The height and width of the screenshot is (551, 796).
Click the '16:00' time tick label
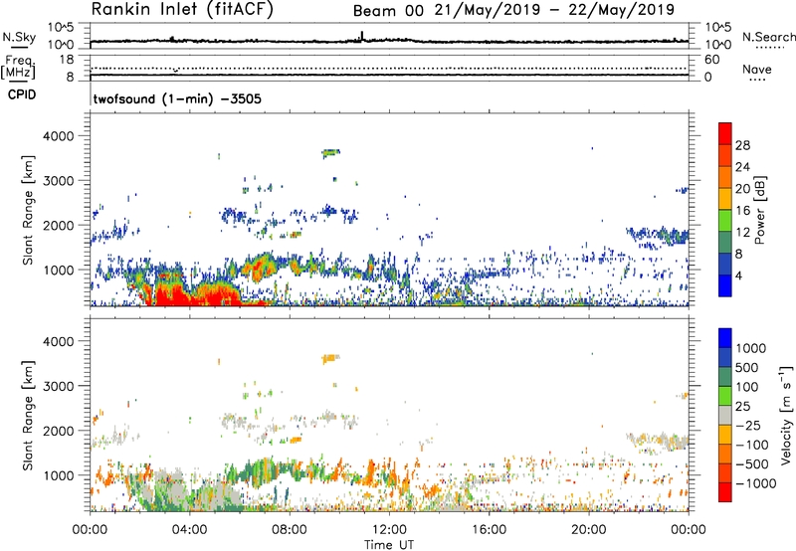(489, 530)
